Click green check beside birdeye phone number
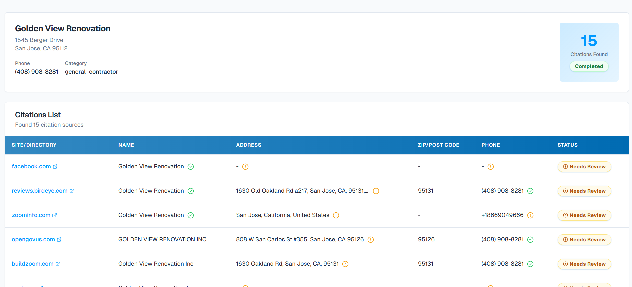 [530, 191]
